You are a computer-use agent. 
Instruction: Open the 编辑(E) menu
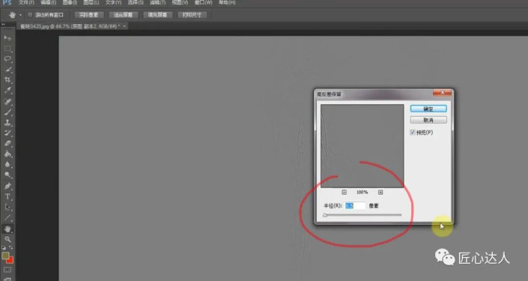point(48,2)
